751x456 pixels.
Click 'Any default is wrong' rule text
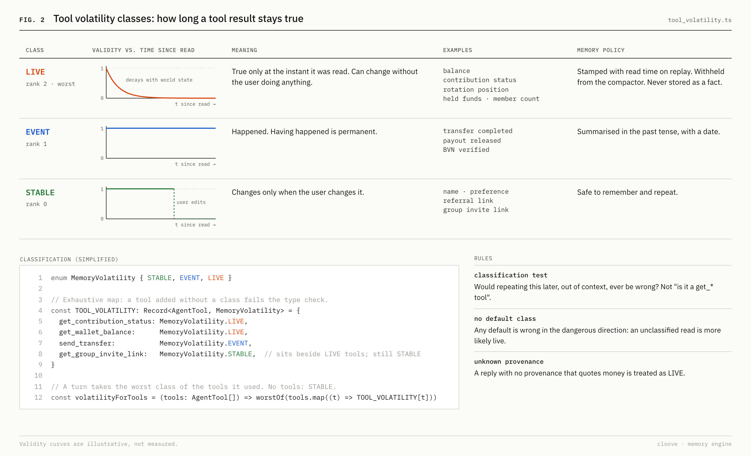[597, 336]
